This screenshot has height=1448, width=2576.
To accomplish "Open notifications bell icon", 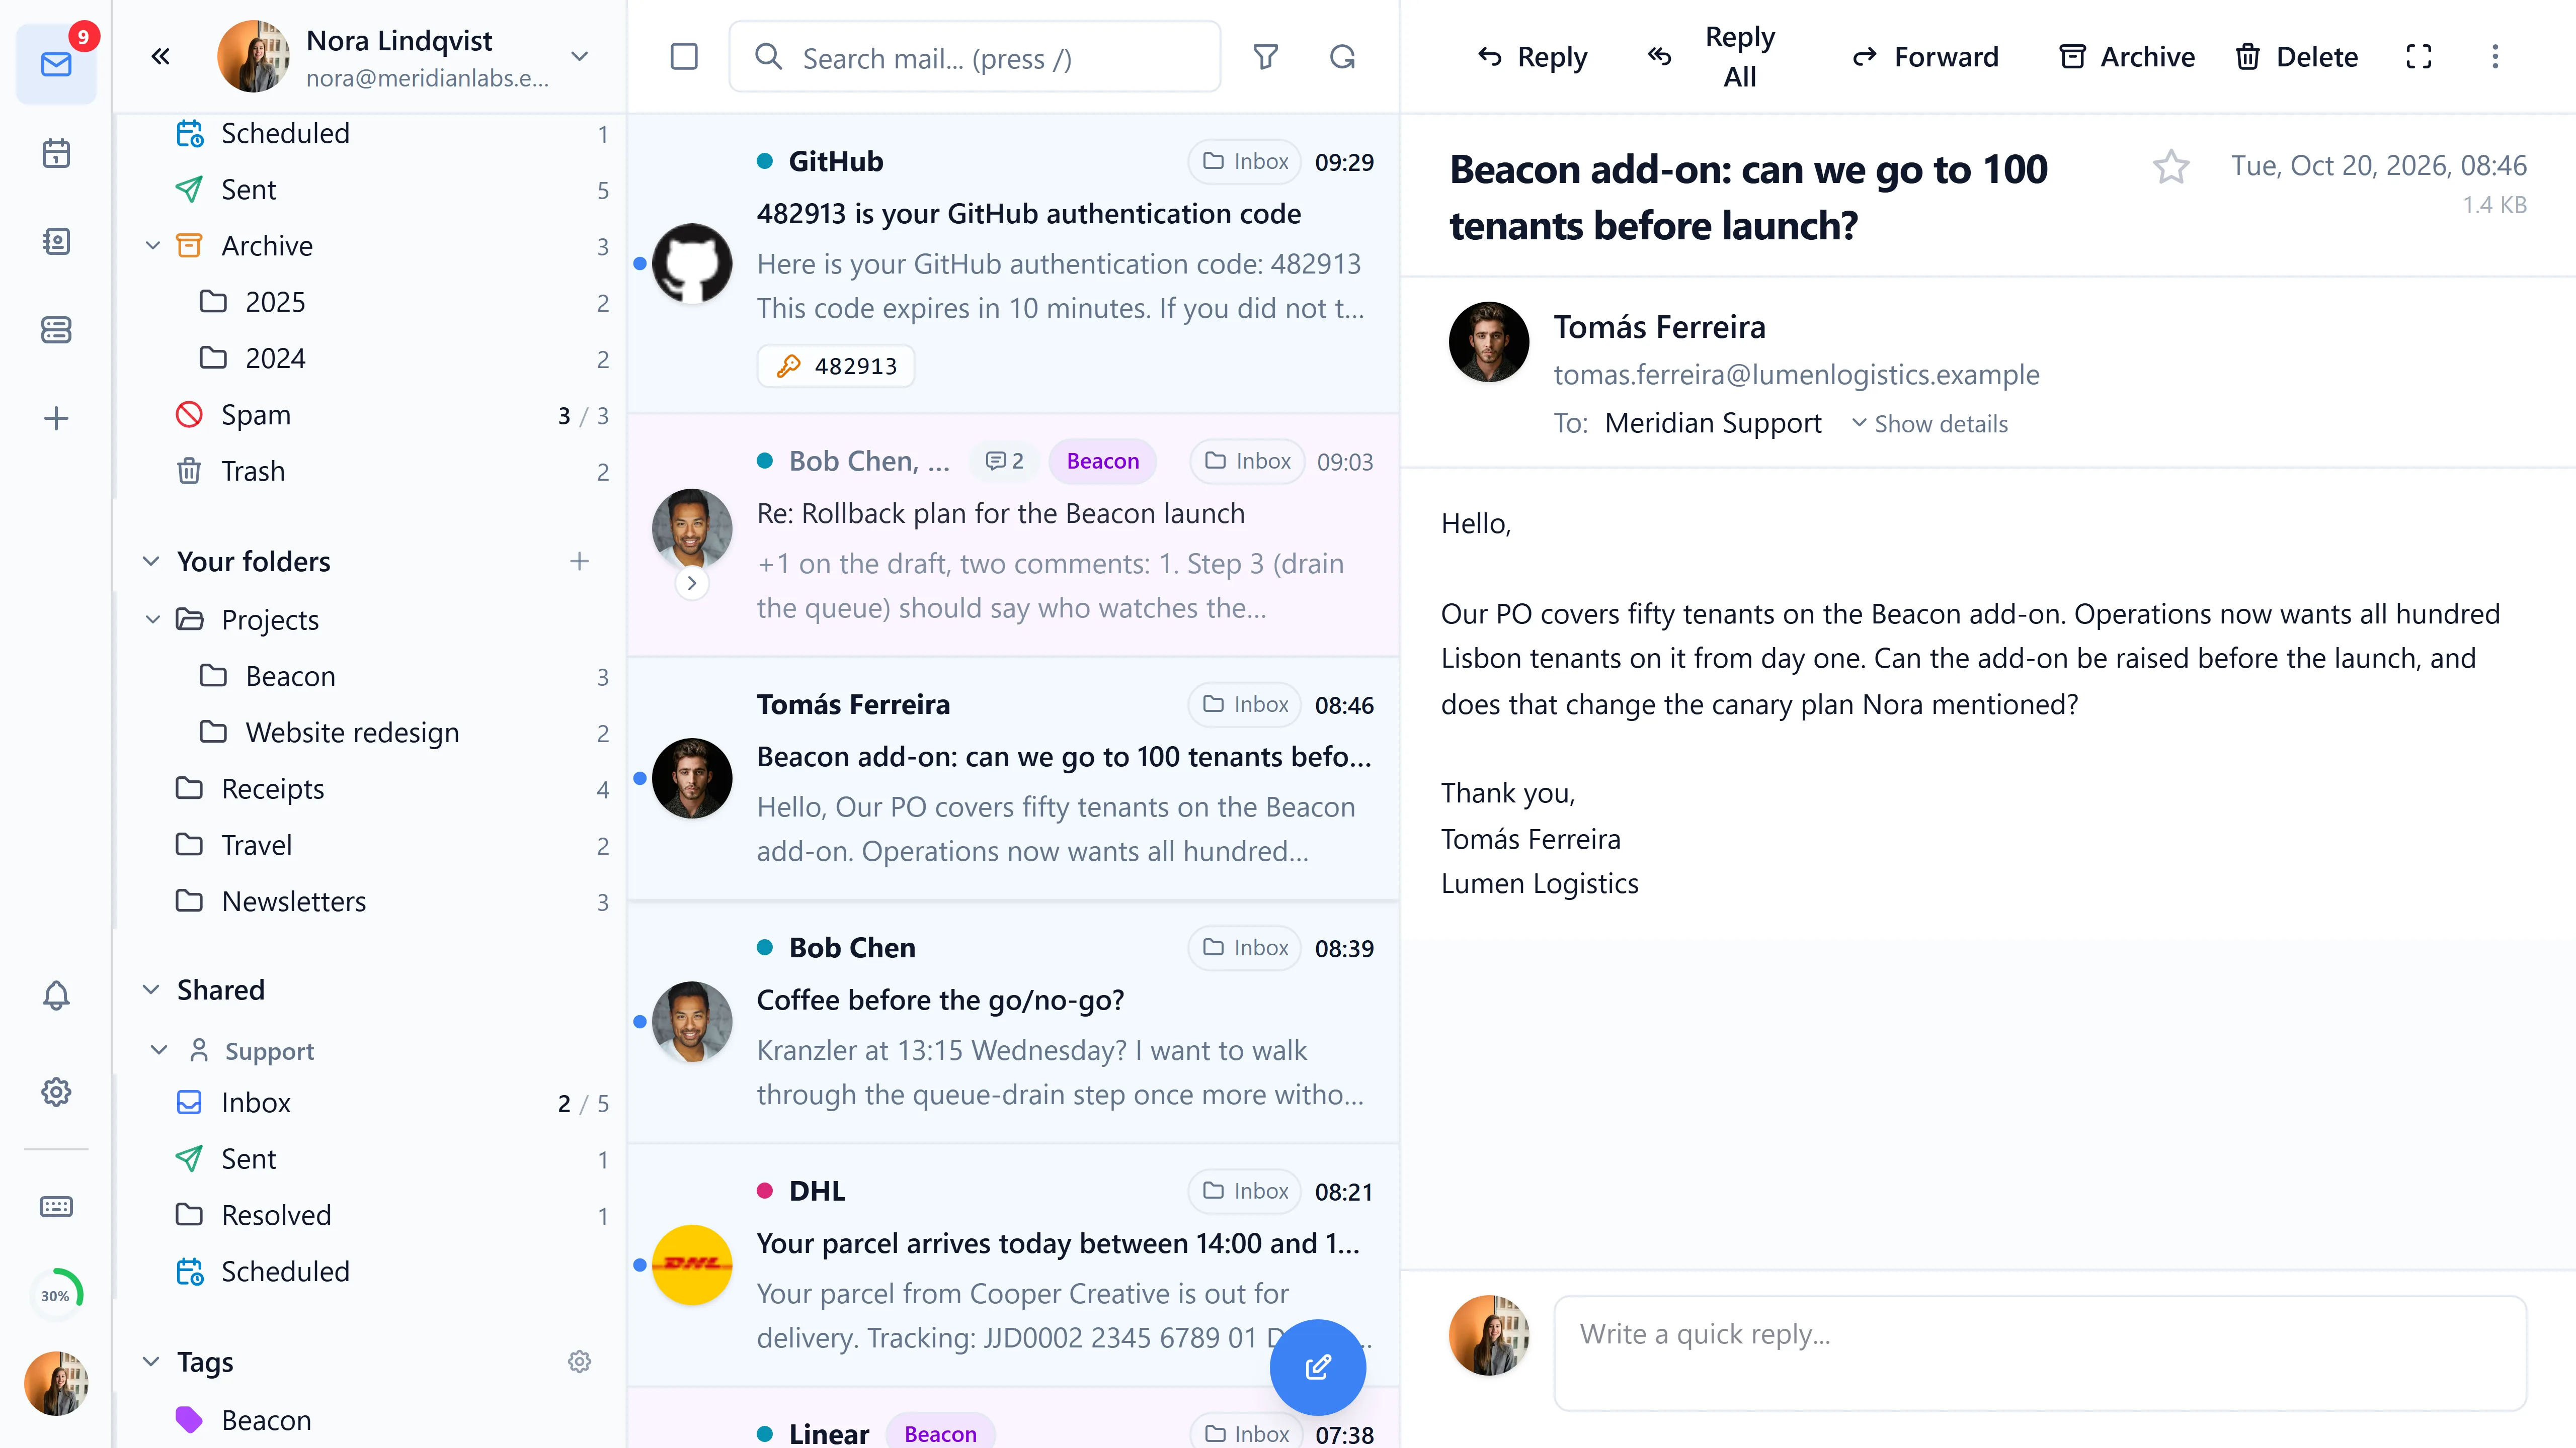I will (56, 995).
